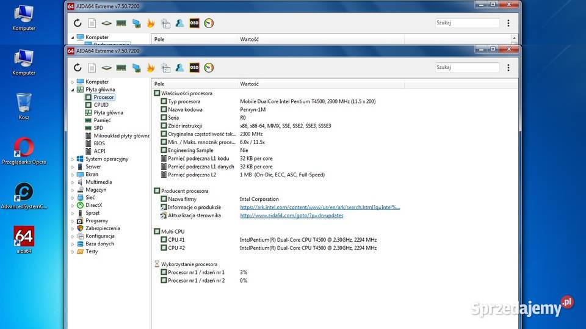Open three-dot menu in front AIDA64 window

pos(508,68)
